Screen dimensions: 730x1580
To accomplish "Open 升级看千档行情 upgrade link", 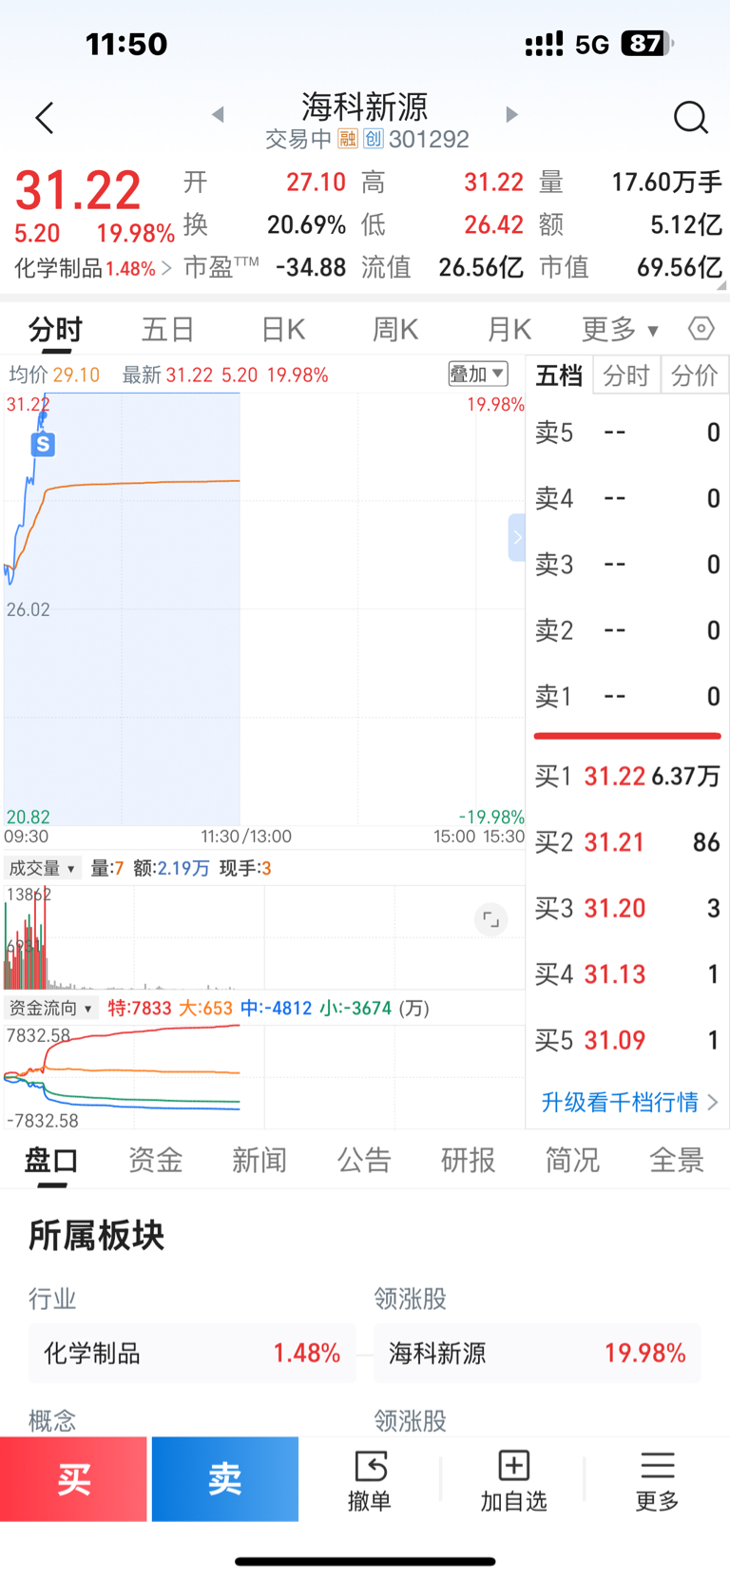I will (629, 1102).
